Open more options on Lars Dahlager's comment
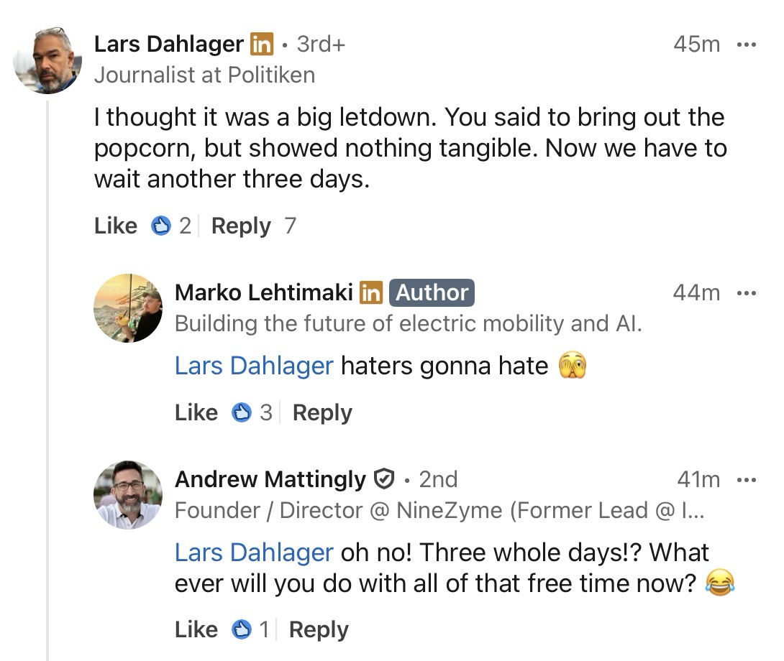The width and height of the screenshot is (784, 661). tap(747, 45)
